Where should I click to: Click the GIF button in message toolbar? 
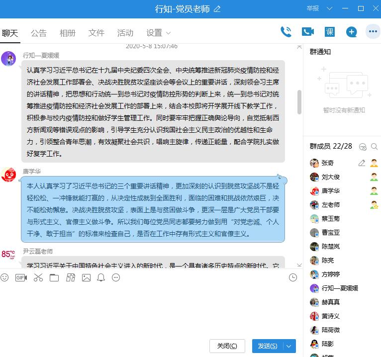coord(21,277)
